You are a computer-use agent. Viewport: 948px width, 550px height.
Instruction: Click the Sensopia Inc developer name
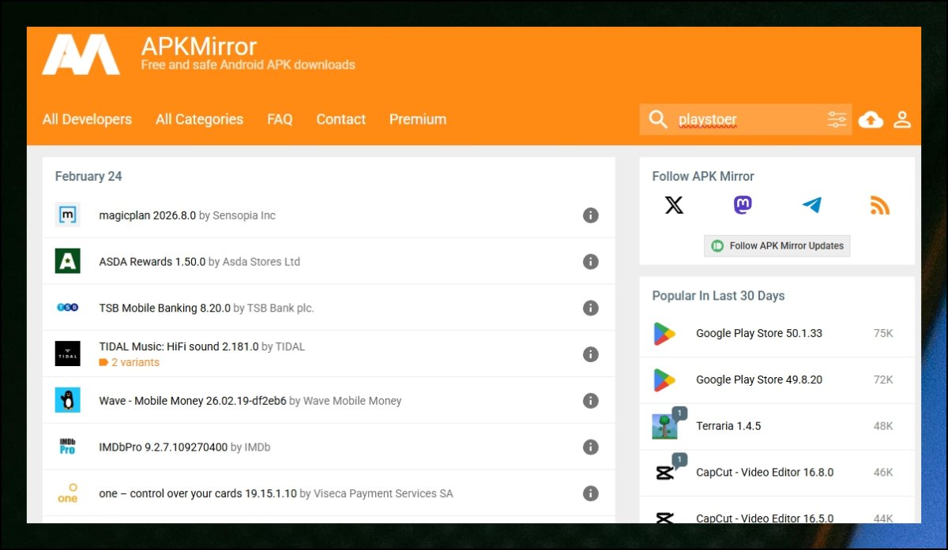coord(244,215)
